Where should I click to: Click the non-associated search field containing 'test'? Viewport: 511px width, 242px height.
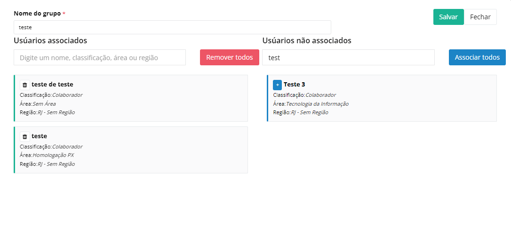pyautogui.click(x=348, y=57)
